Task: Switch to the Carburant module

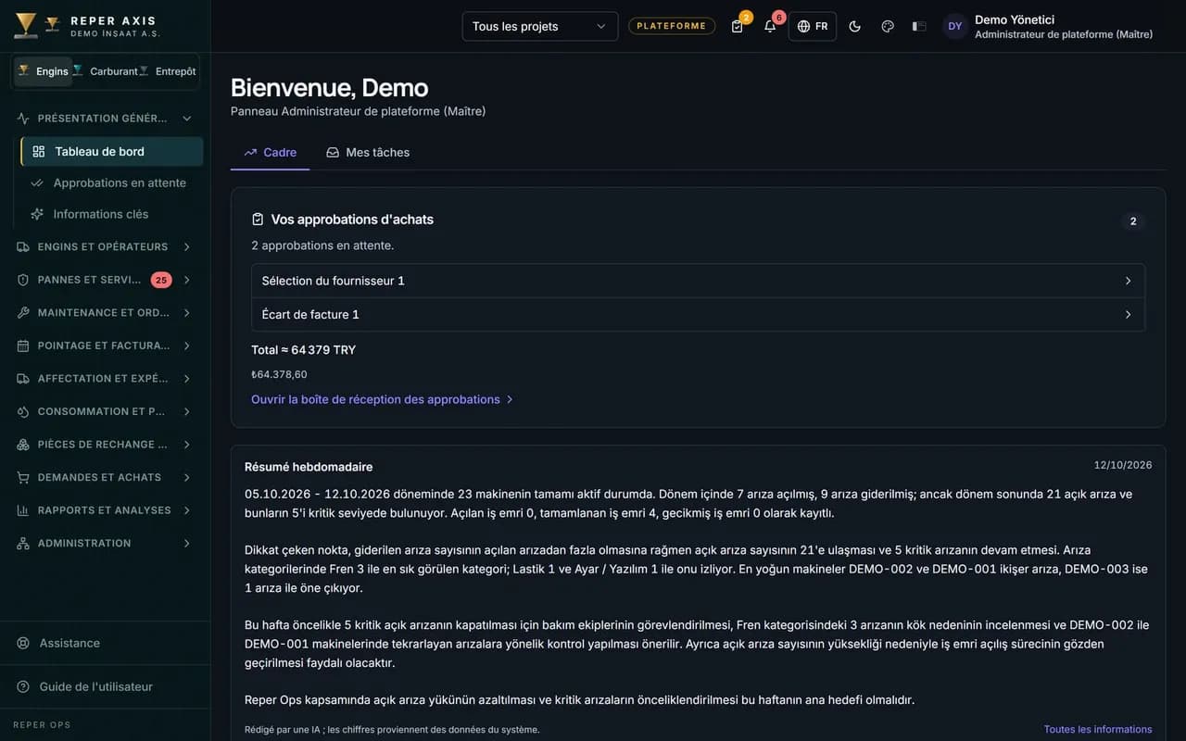Action: [x=106, y=71]
